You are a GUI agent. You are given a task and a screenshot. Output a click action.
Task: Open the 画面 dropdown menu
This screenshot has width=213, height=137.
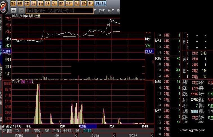pyautogui.click(x=111, y=10)
